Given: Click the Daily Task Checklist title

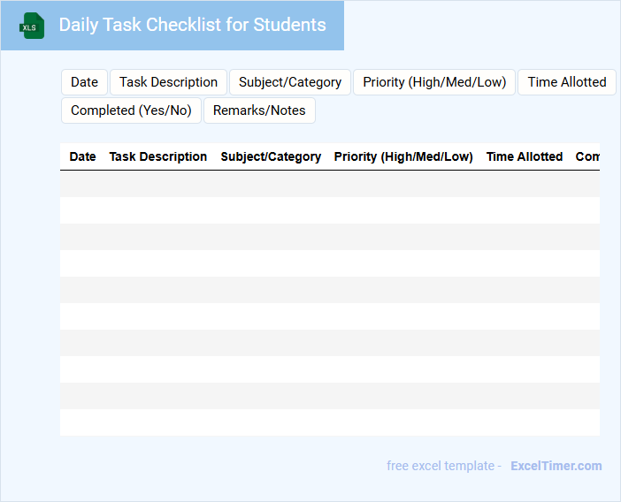Looking at the screenshot, I should pyautogui.click(x=192, y=25).
